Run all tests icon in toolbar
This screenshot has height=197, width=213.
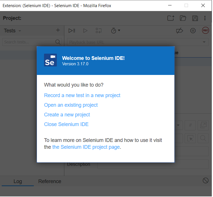point(72,31)
